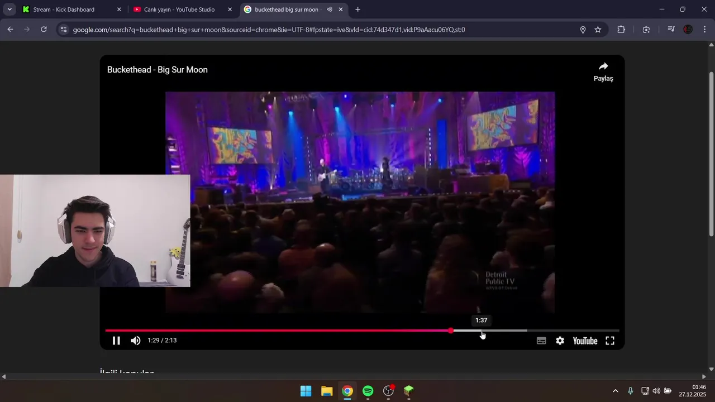Open Chrome three-dot menu
715x402 pixels.
pos(705,30)
